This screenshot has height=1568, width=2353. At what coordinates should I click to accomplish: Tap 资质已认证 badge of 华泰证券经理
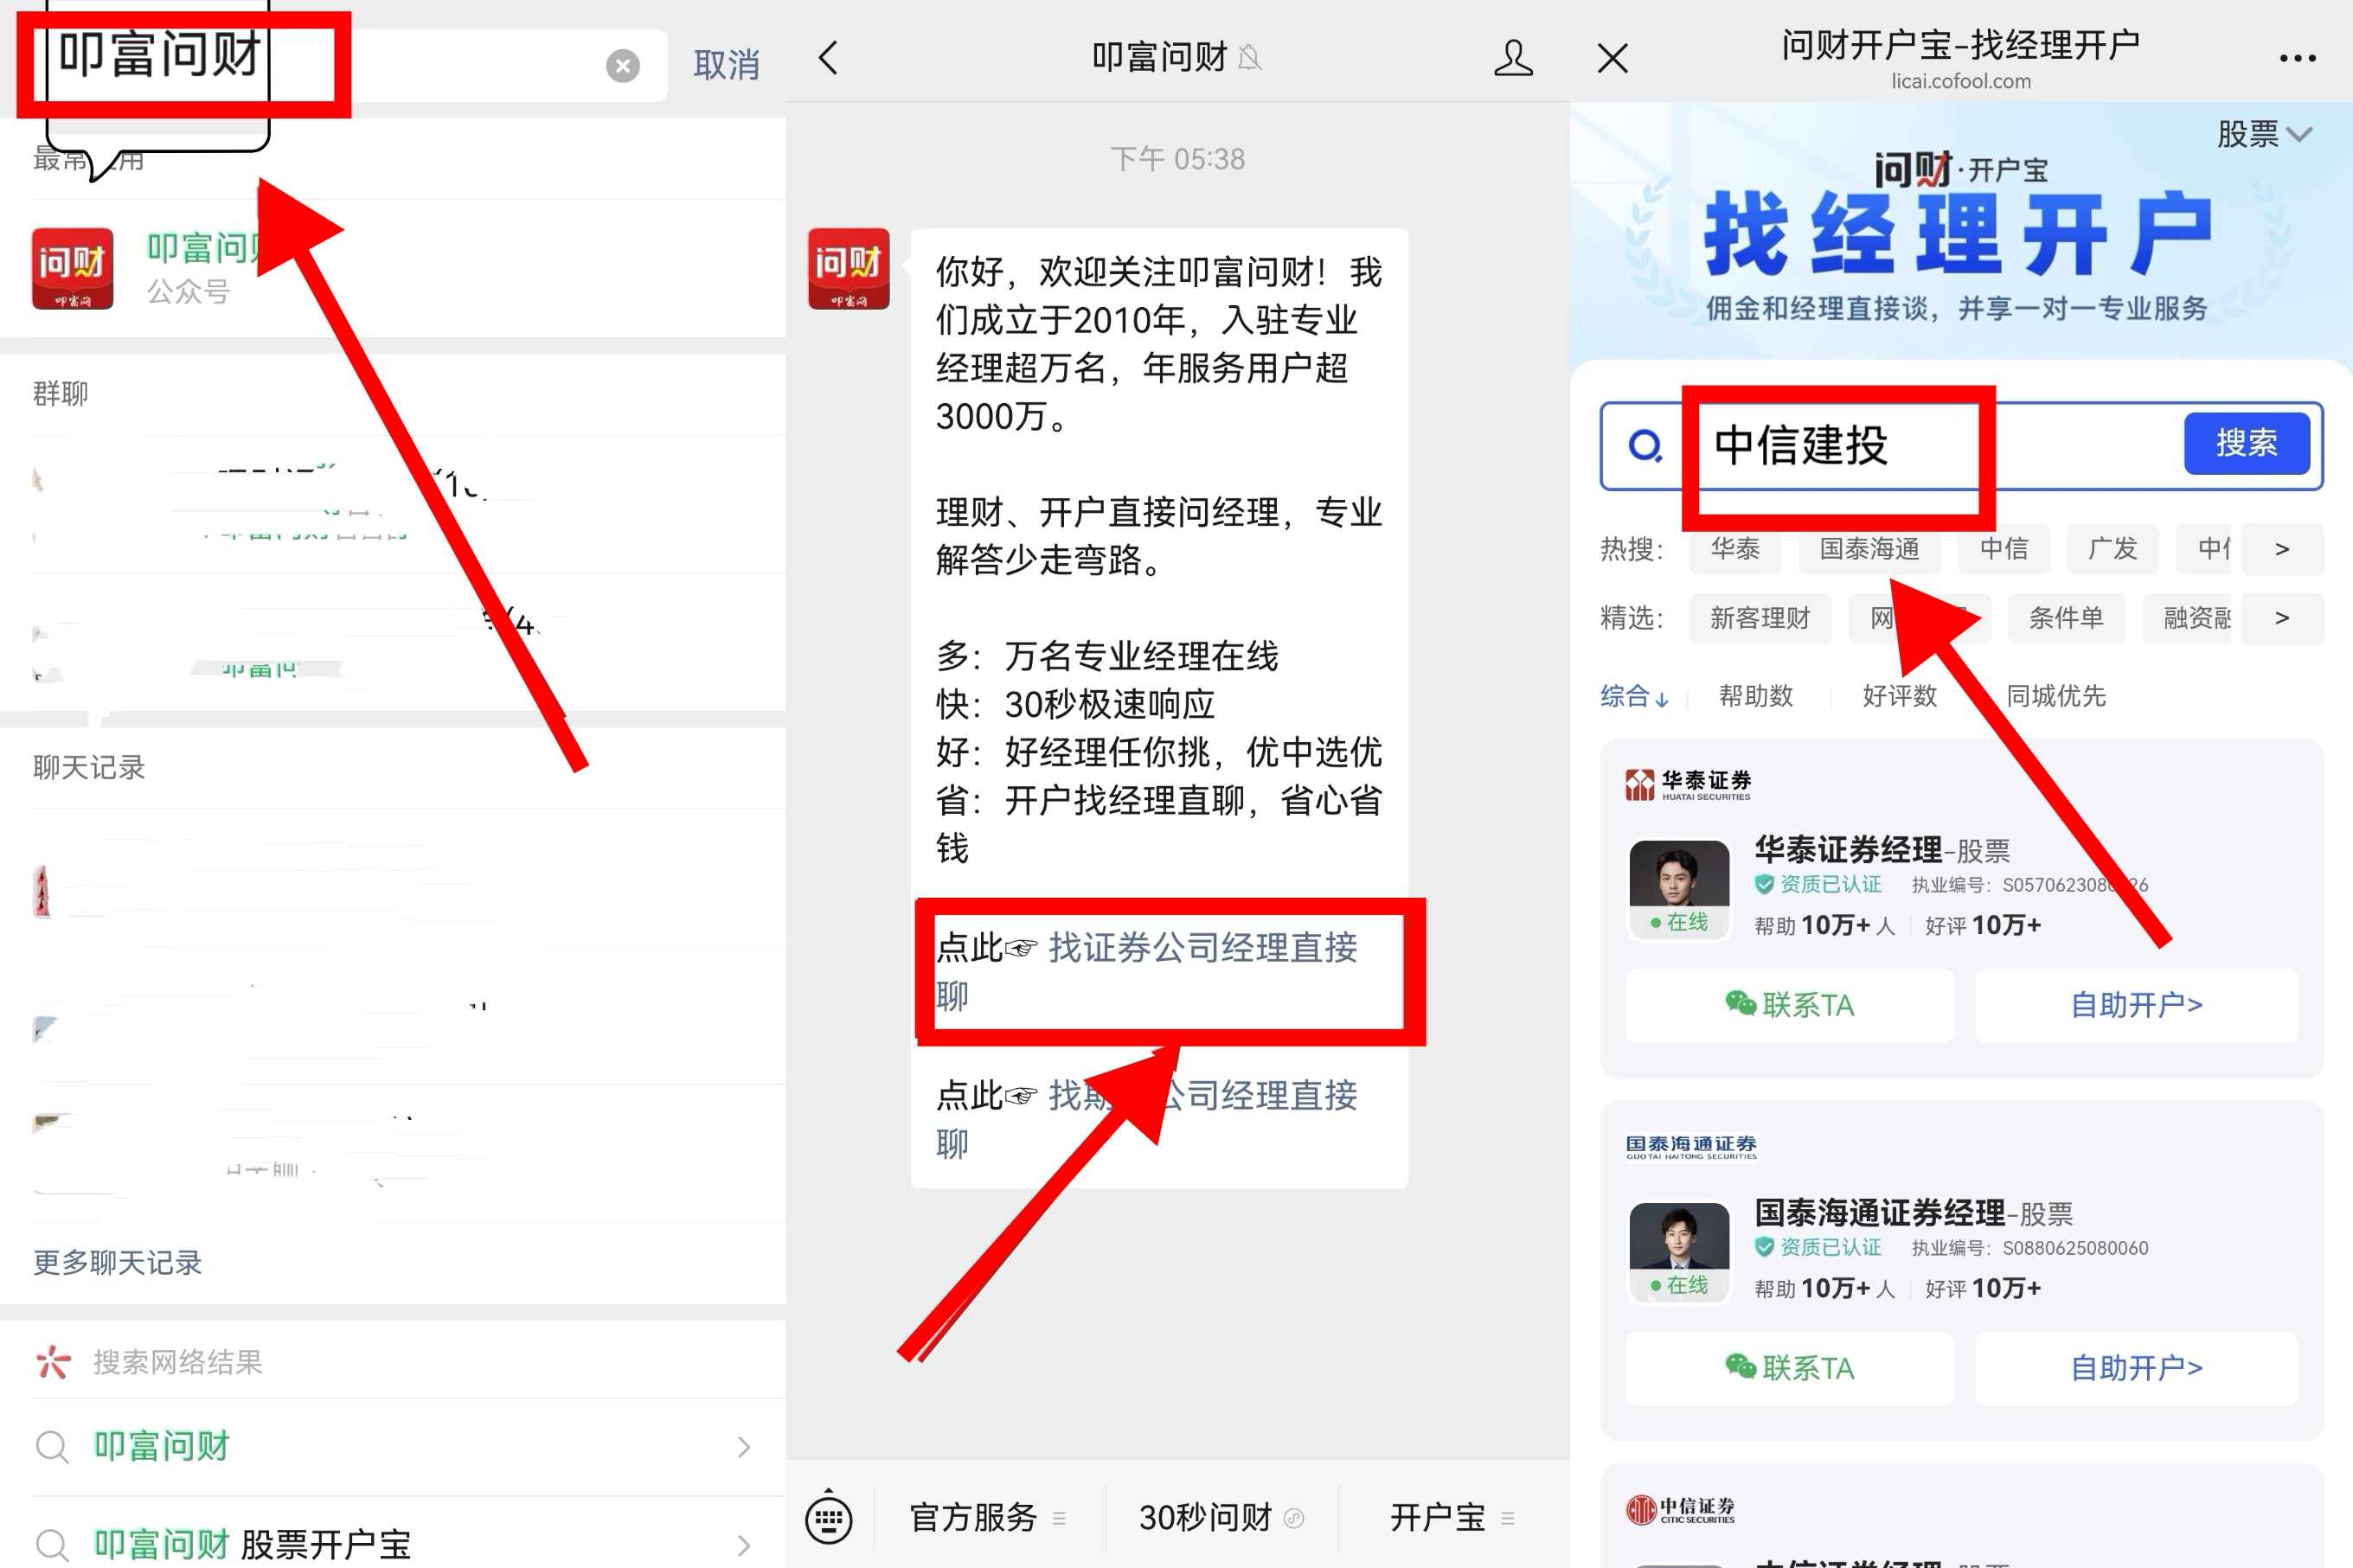click(1818, 885)
